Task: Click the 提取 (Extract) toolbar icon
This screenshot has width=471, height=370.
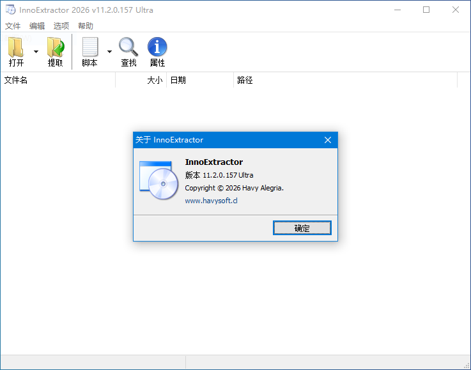Action: 56,47
